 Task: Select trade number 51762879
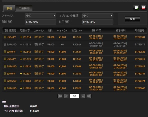140,45
